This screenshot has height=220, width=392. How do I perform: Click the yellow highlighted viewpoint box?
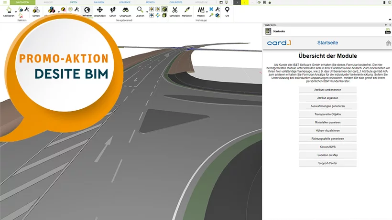245,2
